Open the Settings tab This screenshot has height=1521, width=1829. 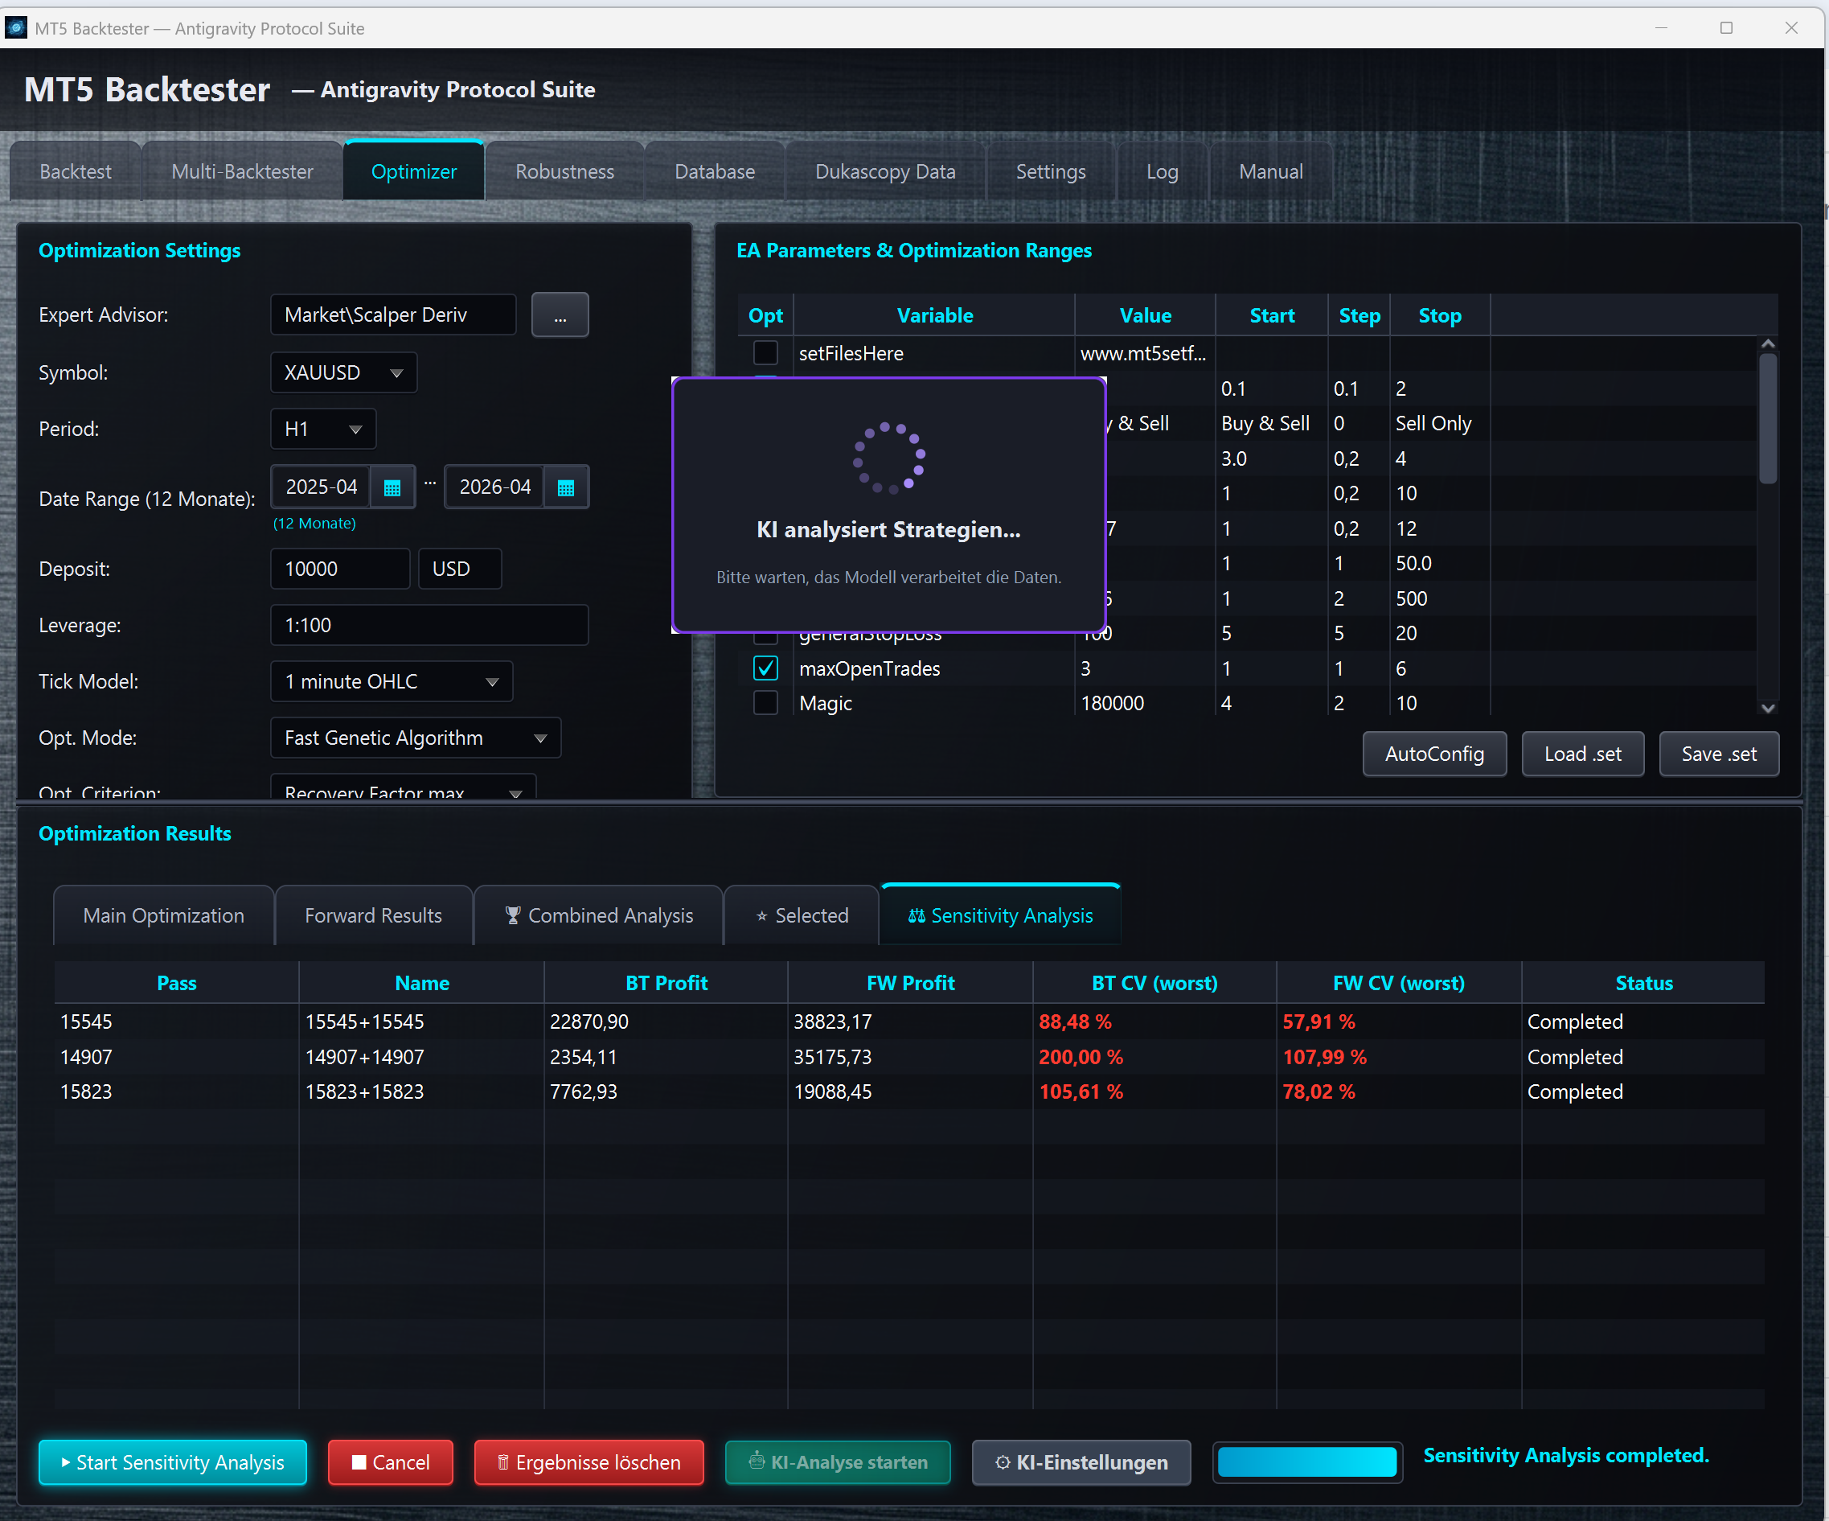tap(1050, 171)
